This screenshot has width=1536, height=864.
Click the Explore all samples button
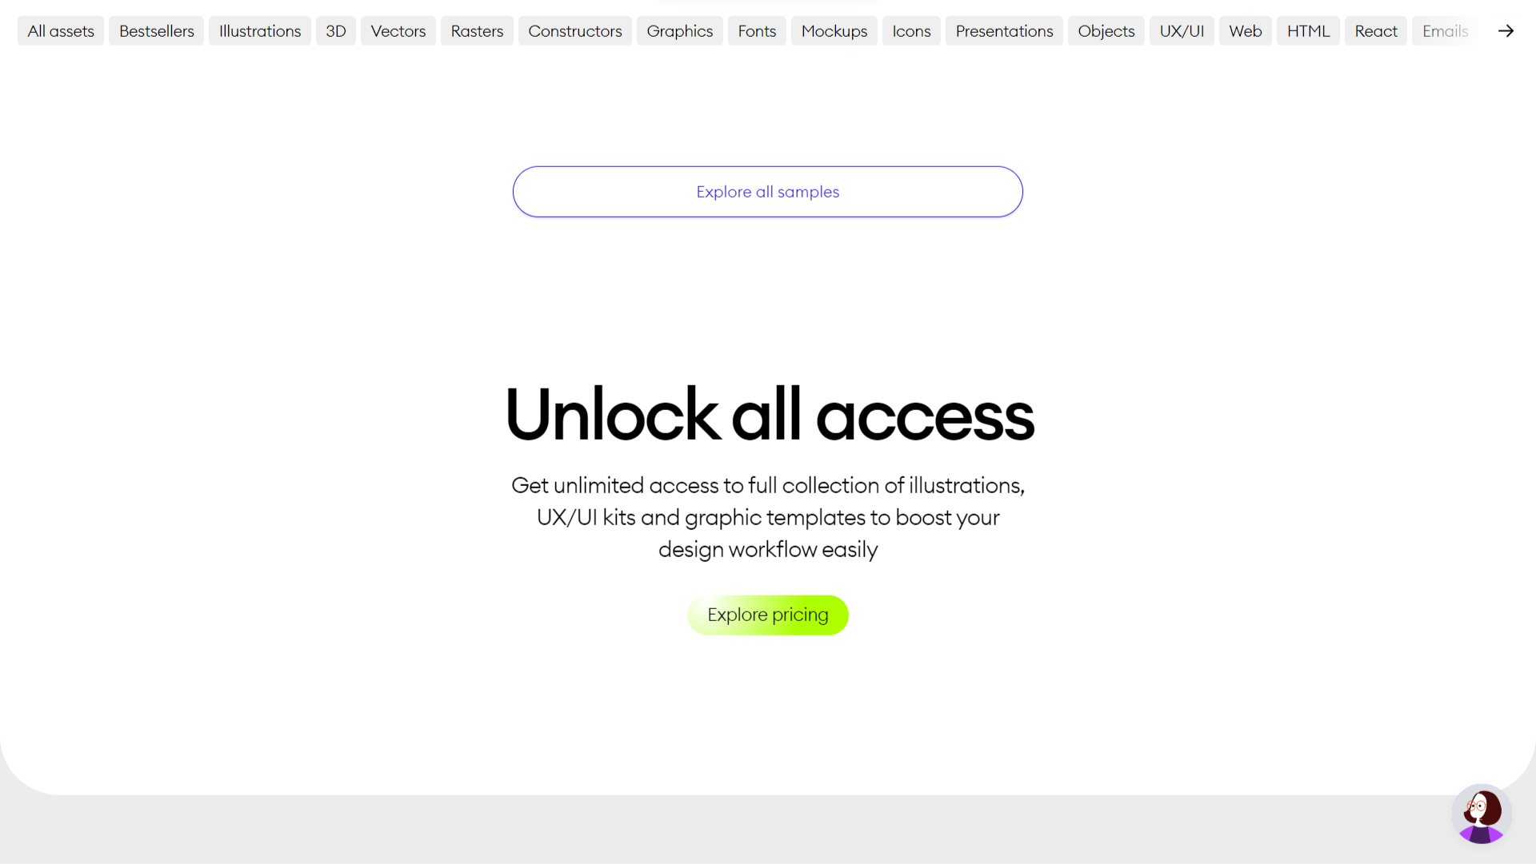coord(768,192)
